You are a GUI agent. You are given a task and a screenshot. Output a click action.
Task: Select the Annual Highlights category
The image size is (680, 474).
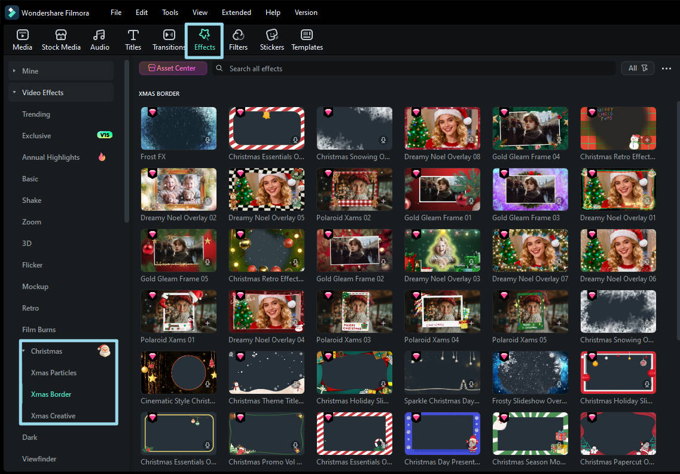[x=51, y=157]
